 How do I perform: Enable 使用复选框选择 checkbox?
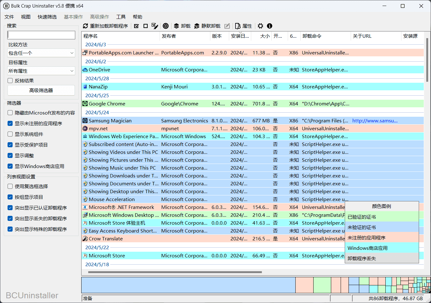click(10, 186)
